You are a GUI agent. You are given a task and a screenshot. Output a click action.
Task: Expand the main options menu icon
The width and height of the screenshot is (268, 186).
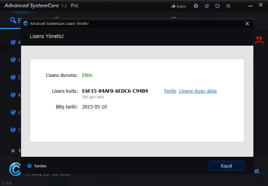228,6
